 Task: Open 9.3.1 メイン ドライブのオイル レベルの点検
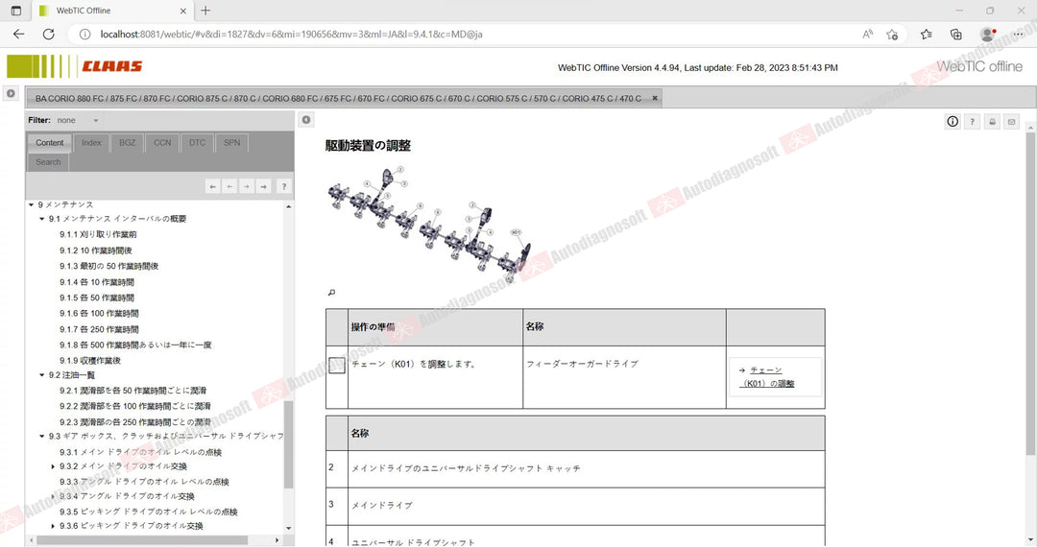[x=141, y=453]
